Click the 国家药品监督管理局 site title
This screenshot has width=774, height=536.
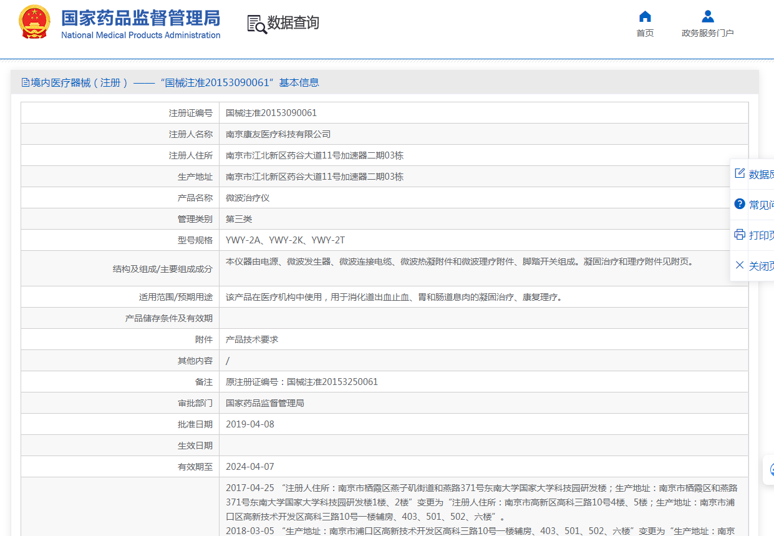pyautogui.click(x=140, y=17)
